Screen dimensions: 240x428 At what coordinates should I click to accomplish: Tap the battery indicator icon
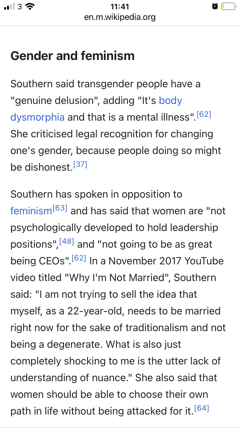(228, 6)
